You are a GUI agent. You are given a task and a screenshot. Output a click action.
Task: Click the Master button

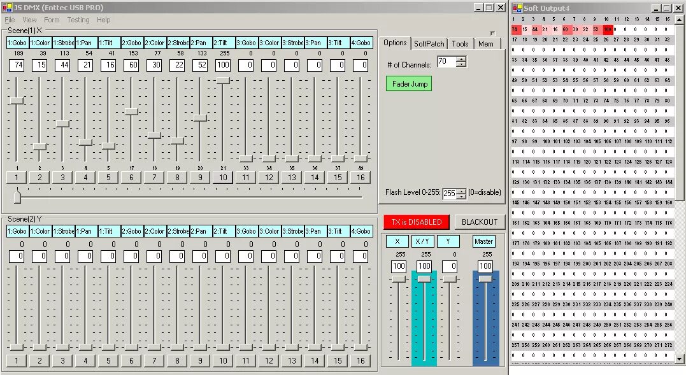tap(484, 241)
